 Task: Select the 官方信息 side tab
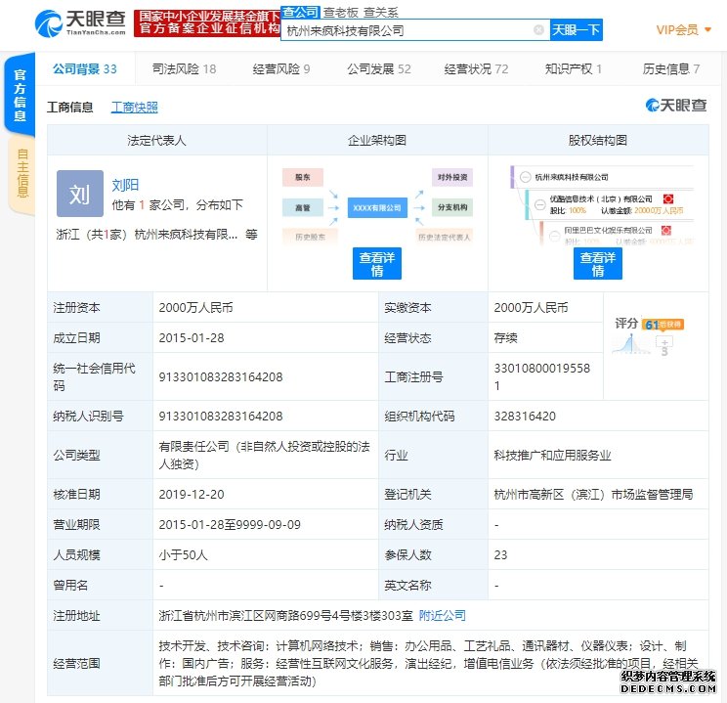(x=20, y=95)
